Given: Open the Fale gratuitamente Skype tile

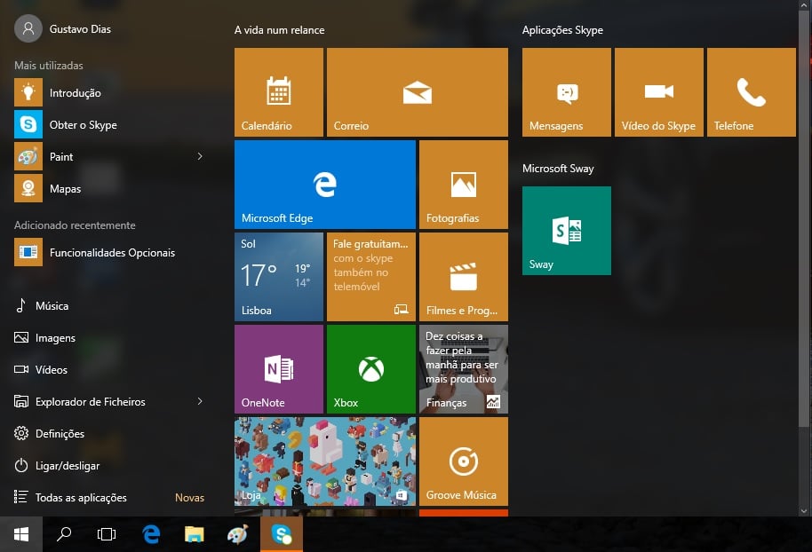Looking at the screenshot, I should click(370, 277).
